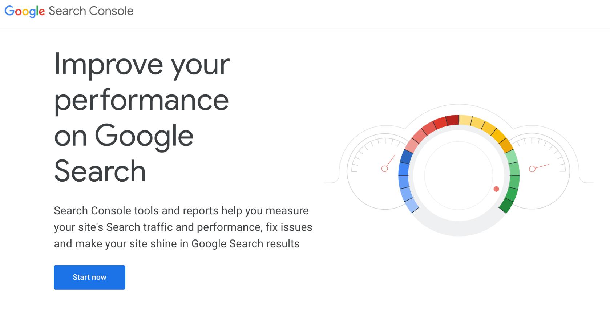
Task: Click the heading Improve your performance on Google Search
Action: click(x=142, y=116)
